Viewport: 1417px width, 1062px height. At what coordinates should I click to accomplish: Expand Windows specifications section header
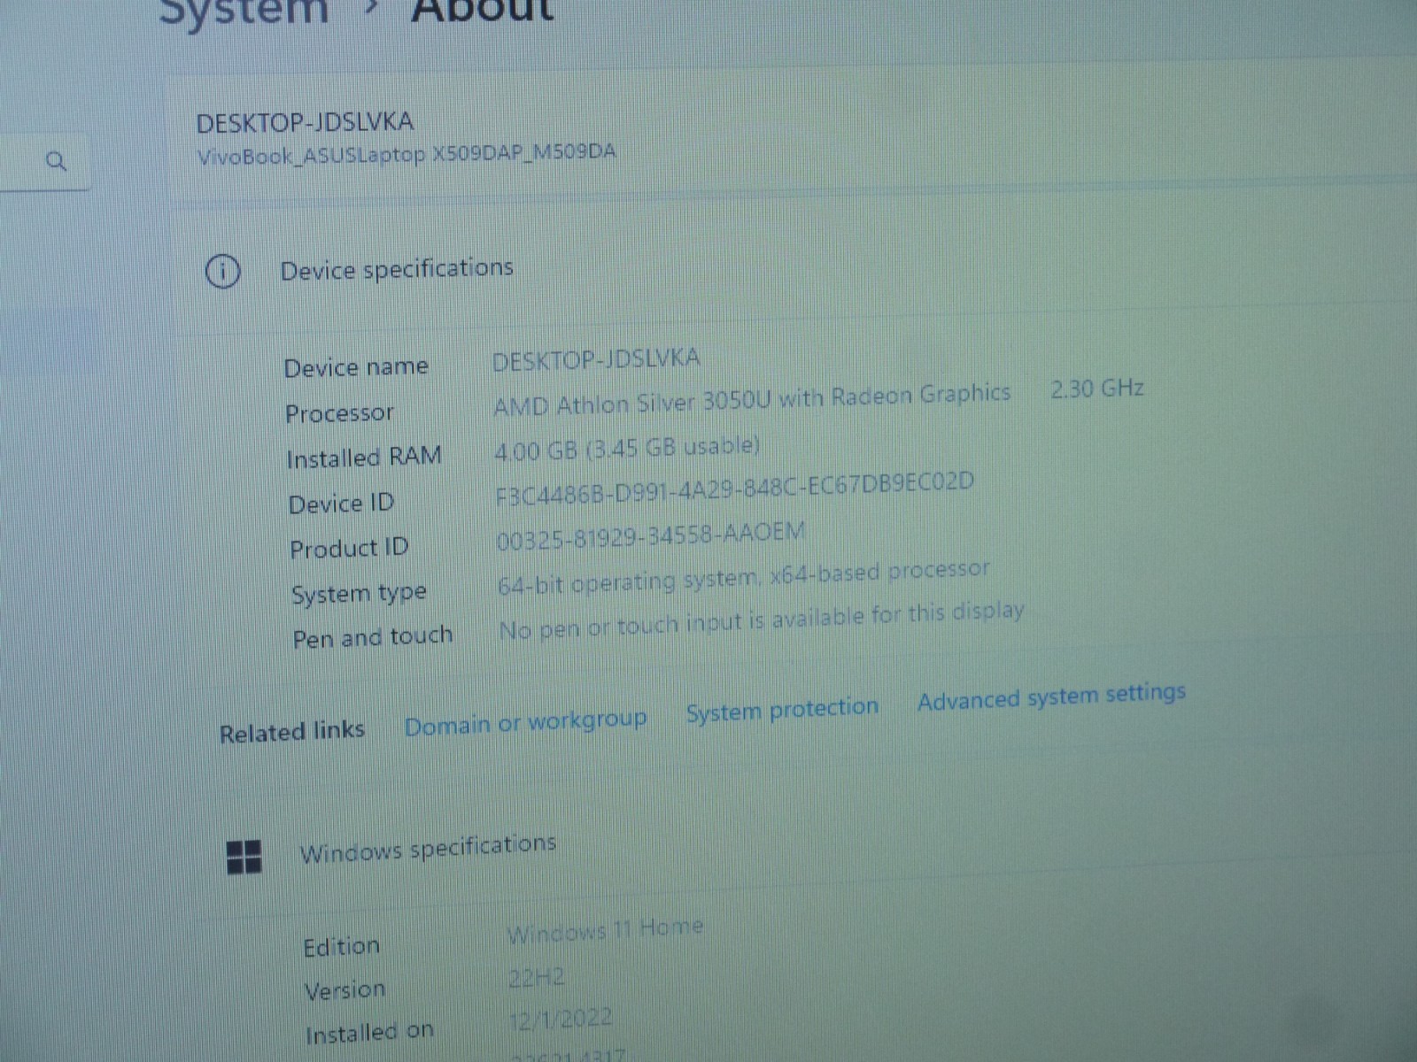click(428, 848)
